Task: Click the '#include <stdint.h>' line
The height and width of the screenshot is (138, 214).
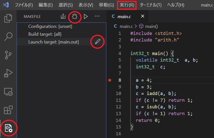Action: pos(156,33)
